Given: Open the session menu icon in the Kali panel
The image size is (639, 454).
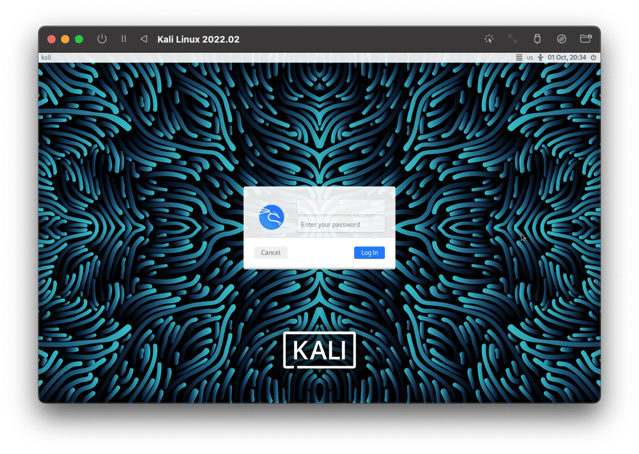Looking at the screenshot, I should 519,57.
